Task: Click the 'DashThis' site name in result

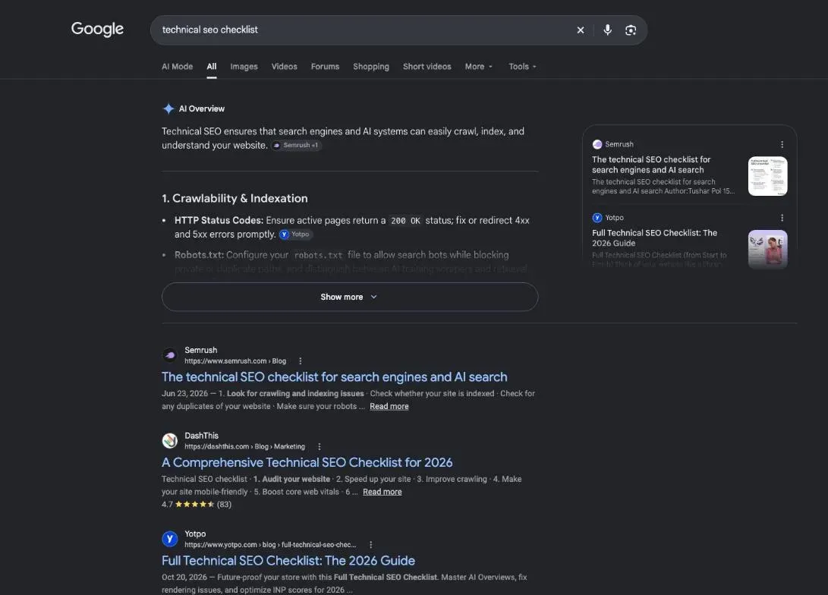Action: click(201, 436)
